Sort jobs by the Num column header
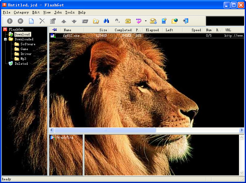This screenshot has width=246, height=183. click(209, 30)
